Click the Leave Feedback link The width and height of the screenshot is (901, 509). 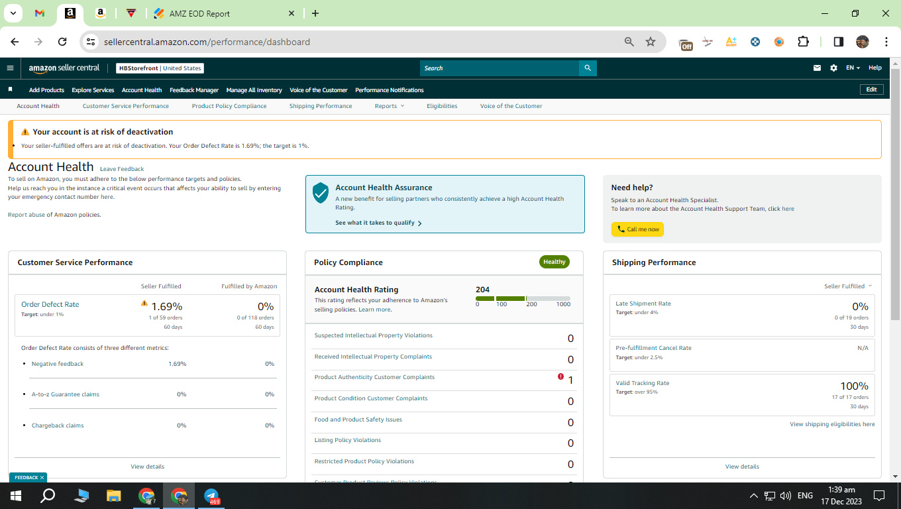click(122, 169)
